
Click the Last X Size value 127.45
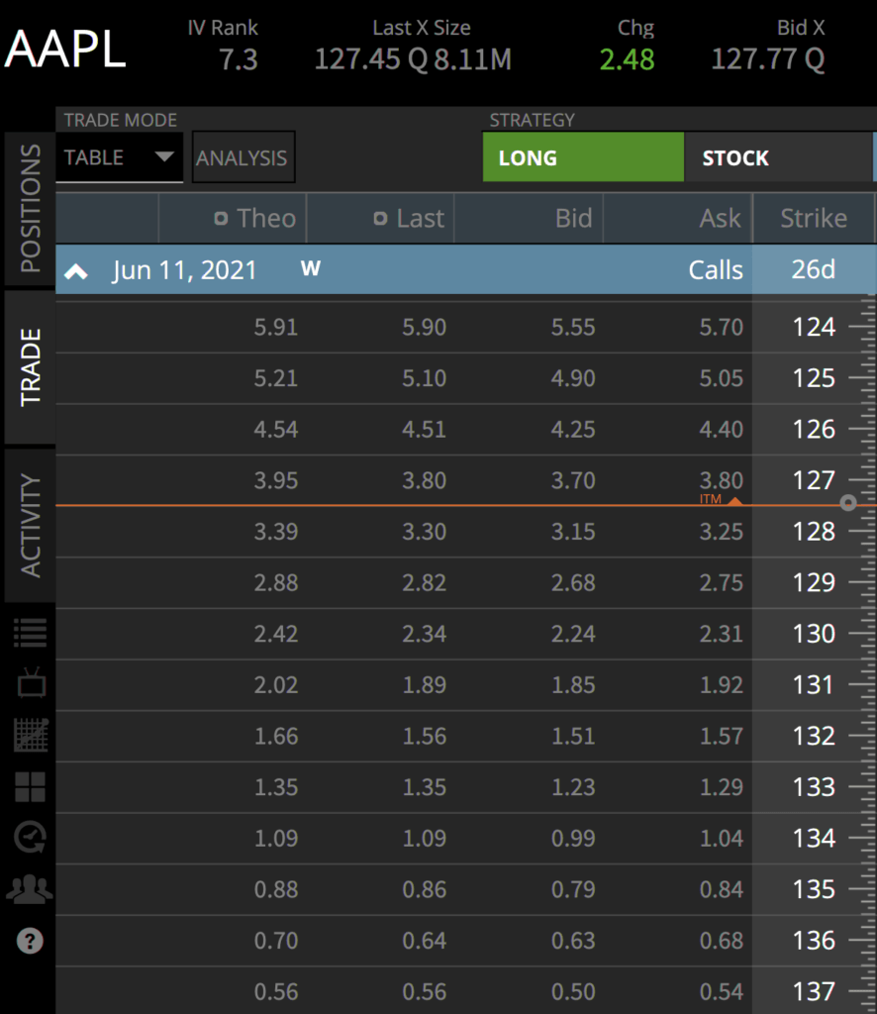357,60
